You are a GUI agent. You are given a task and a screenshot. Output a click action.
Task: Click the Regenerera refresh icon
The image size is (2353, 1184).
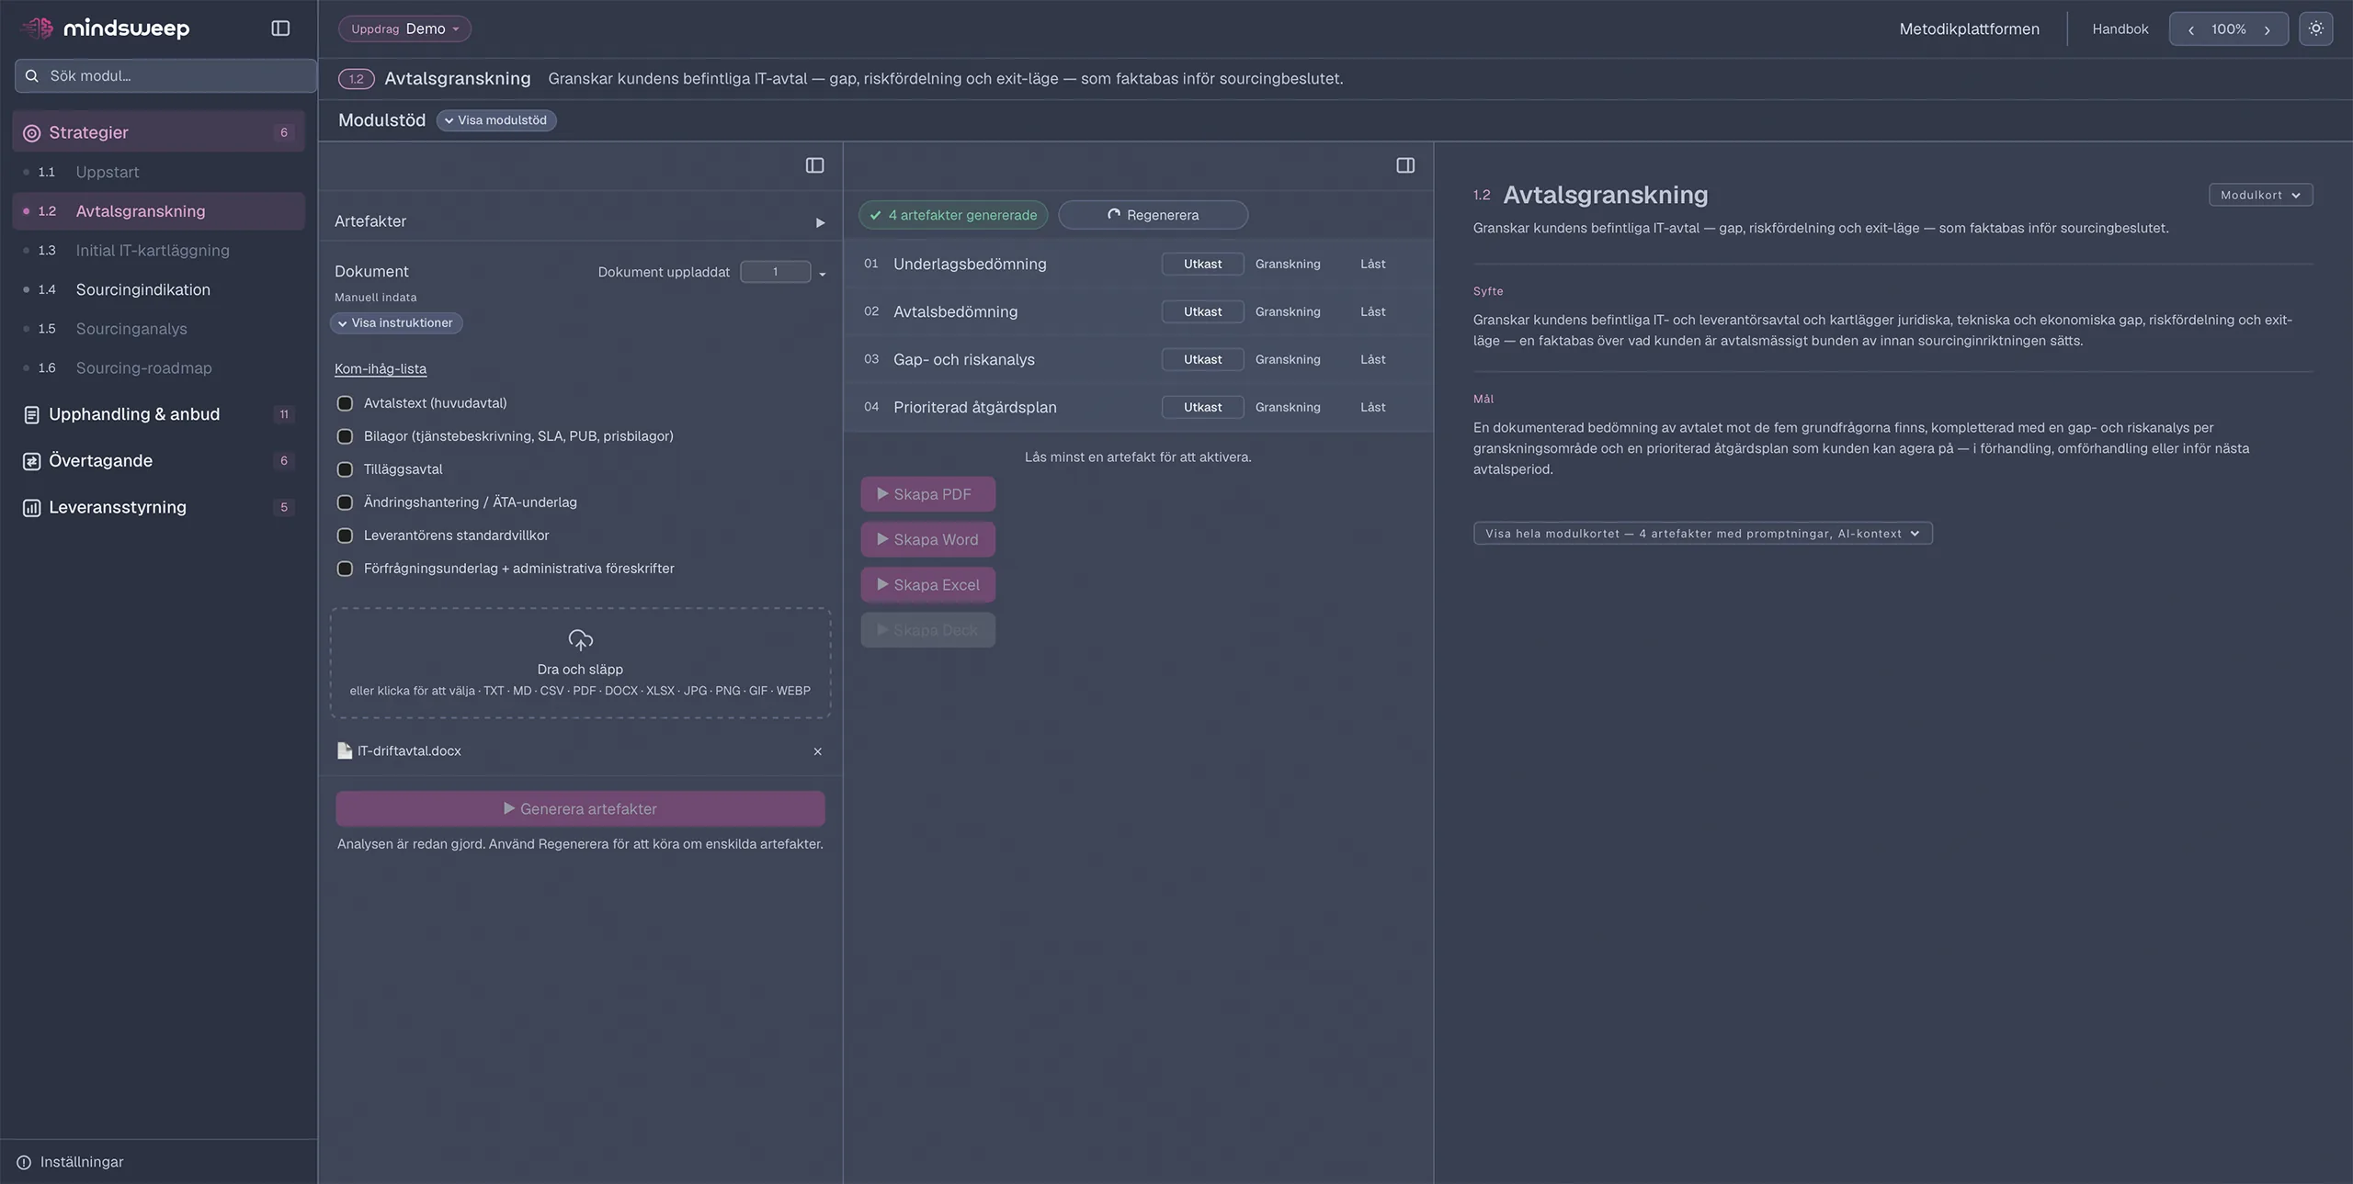tap(1114, 214)
